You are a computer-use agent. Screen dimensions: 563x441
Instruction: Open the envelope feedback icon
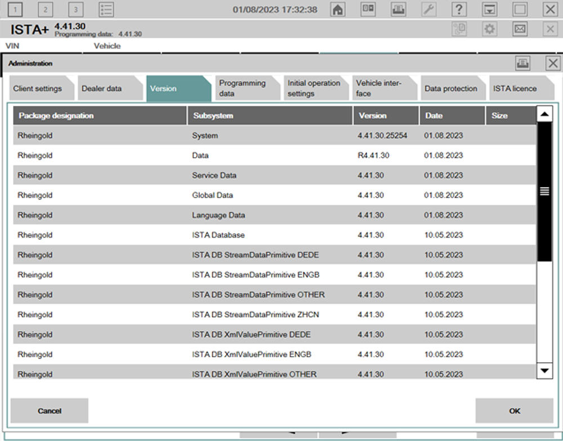pos(520,29)
